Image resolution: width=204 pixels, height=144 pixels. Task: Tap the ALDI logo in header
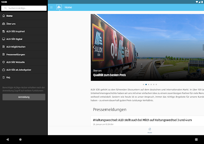59,7
